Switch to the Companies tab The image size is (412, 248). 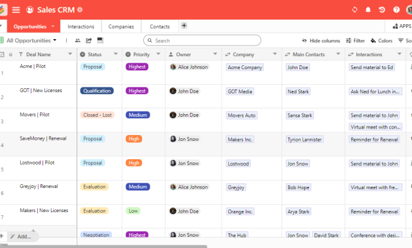(x=121, y=27)
